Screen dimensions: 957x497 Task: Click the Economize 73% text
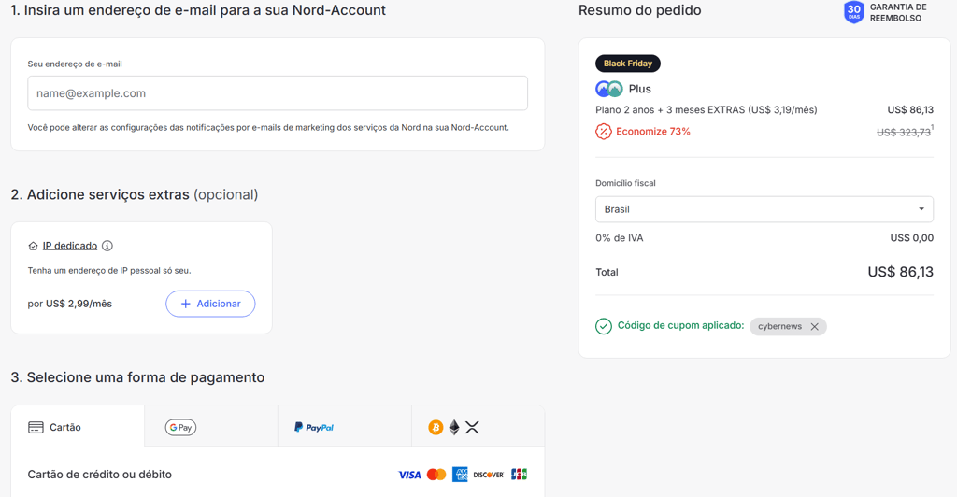tap(653, 132)
